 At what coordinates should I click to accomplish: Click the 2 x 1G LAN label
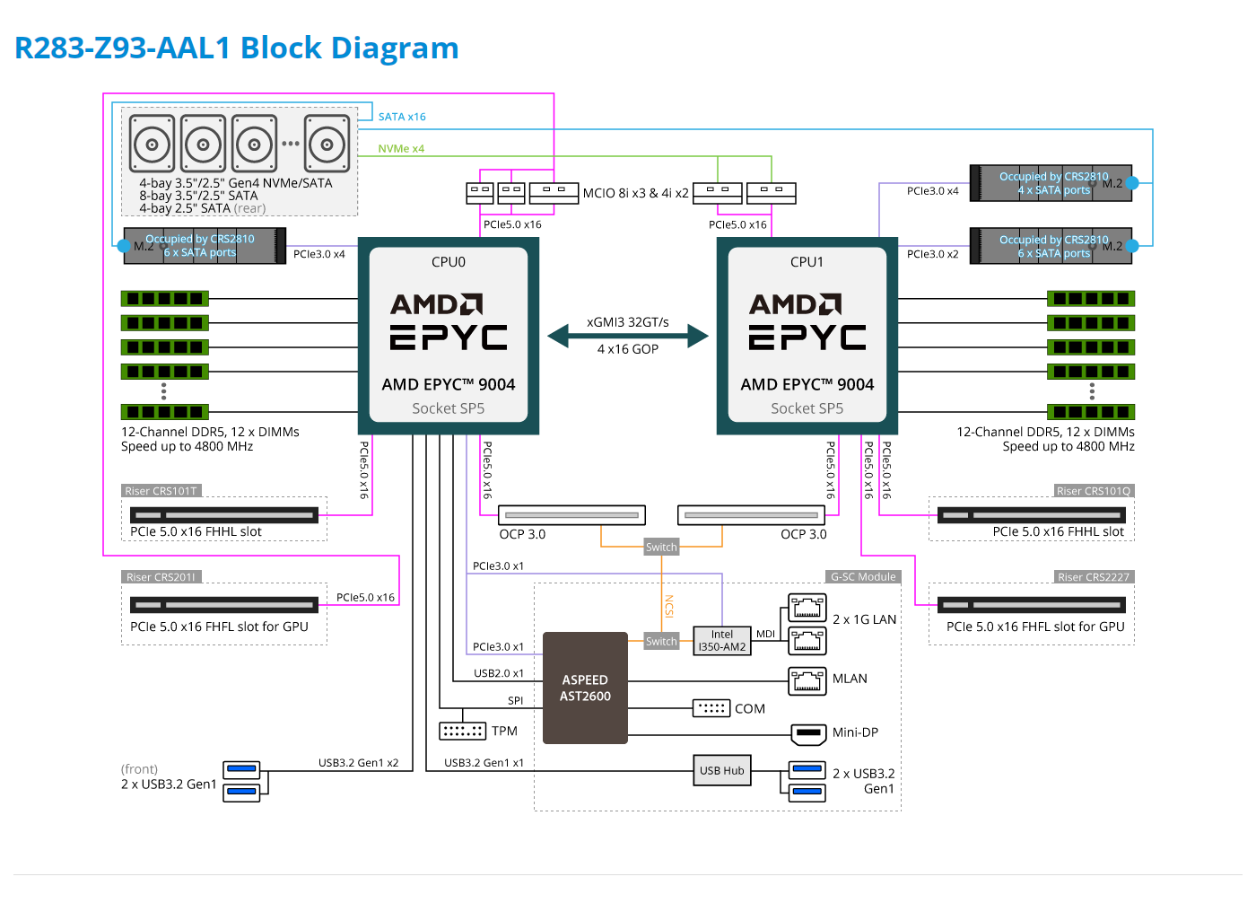[x=864, y=619]
